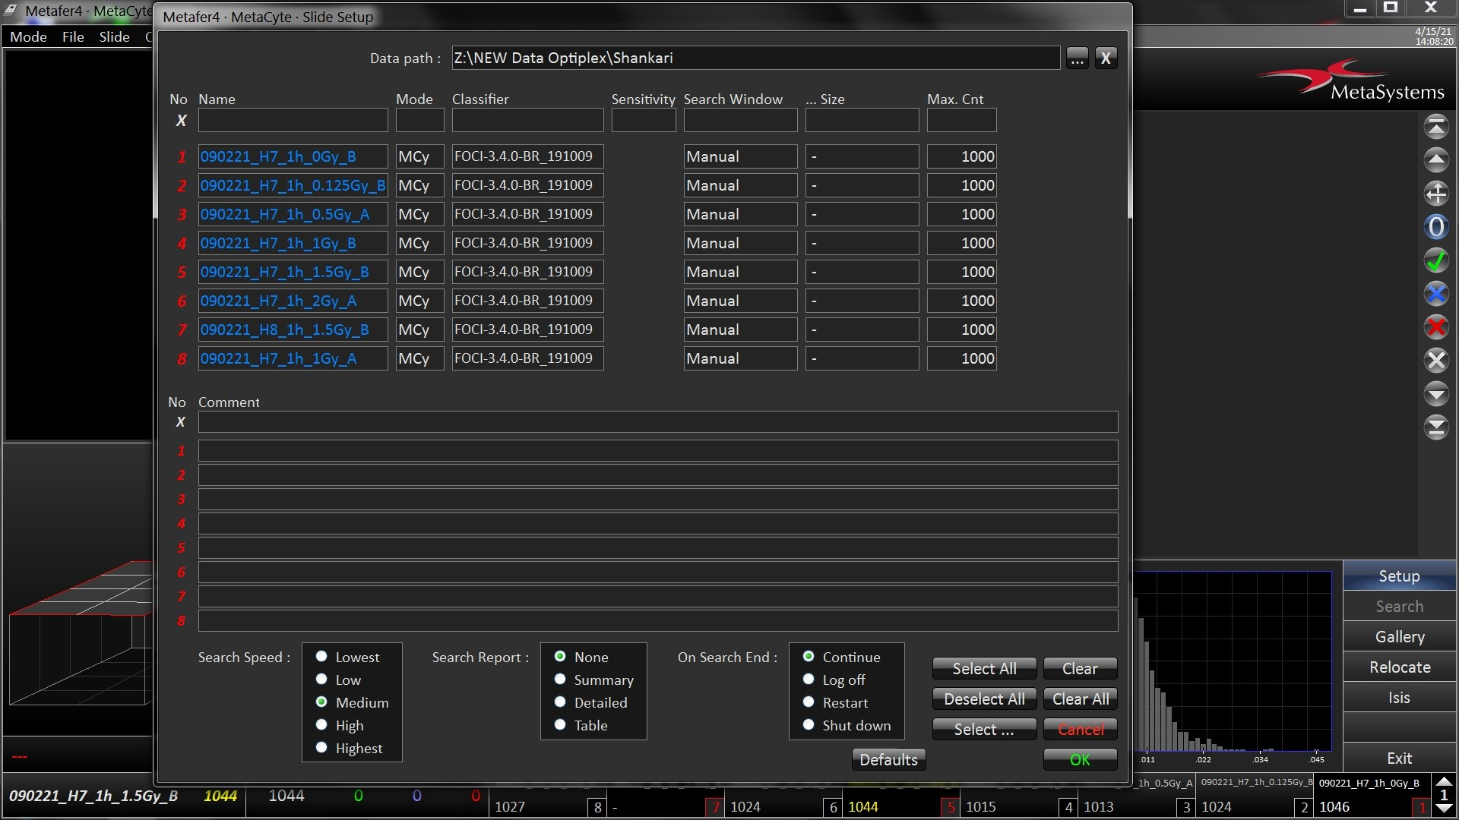The width and height of the screenshot is (1459, 820).
Task: Set search speed to Highest
Action: pyautogui.click(x=321, y=748)
